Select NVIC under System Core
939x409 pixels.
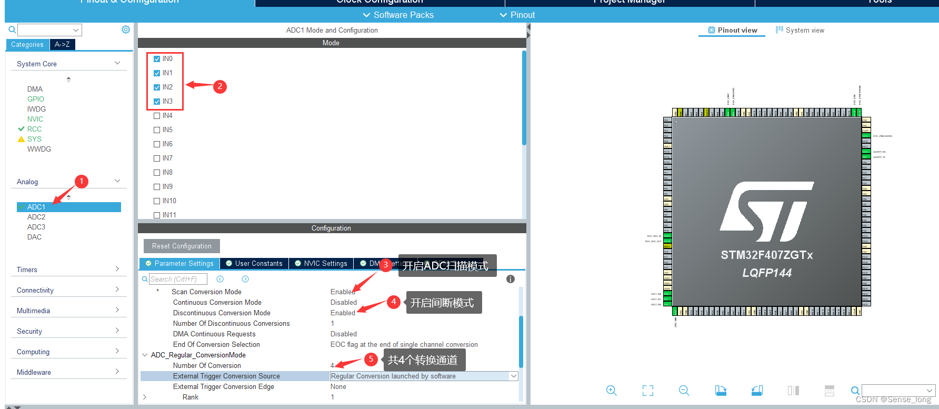(35, 119)
